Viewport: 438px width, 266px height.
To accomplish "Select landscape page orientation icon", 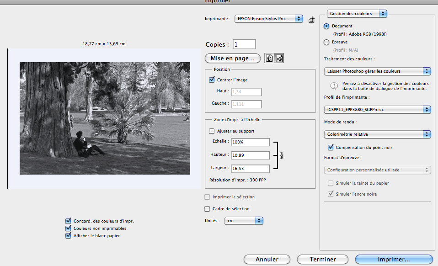I will click(x=279, y=59).
